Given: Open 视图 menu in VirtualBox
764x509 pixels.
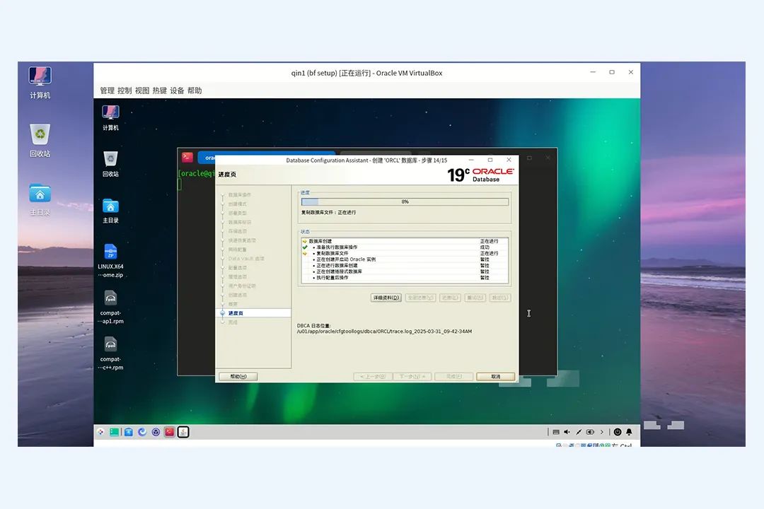Looking at the screenshot, I should pyautogui.click(x=142, y=90).
